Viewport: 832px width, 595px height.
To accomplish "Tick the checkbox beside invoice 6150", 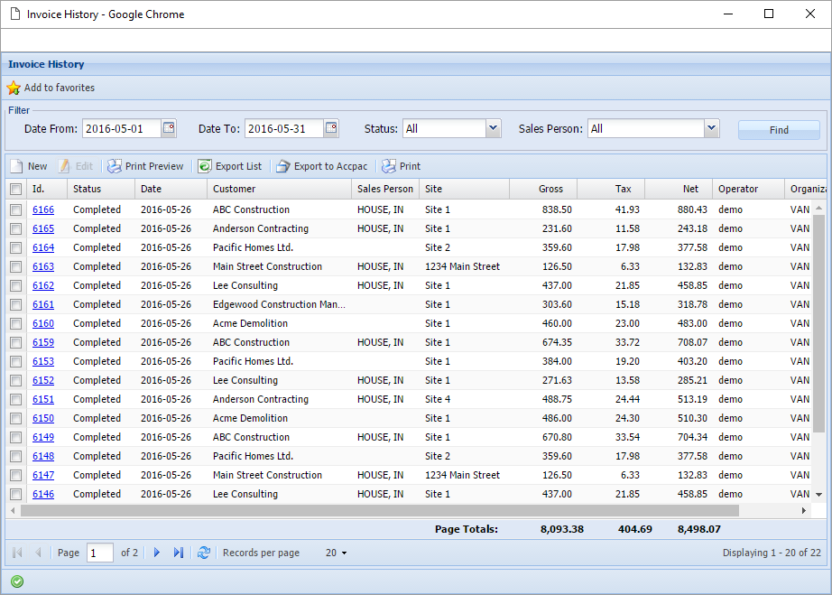I will pyautogui.click(x=15, y=418).
